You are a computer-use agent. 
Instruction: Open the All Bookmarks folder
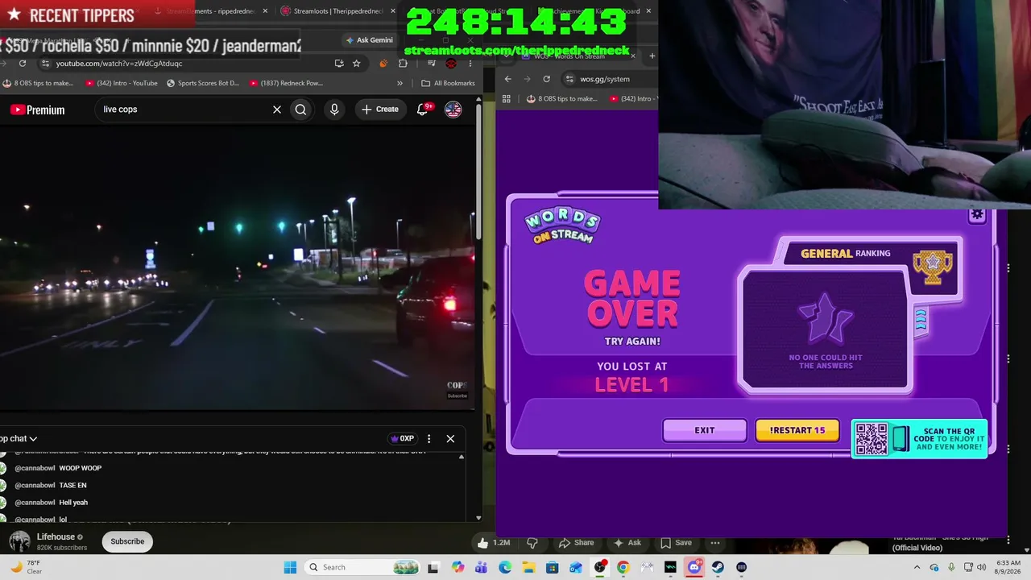click(x=448, y=83)
